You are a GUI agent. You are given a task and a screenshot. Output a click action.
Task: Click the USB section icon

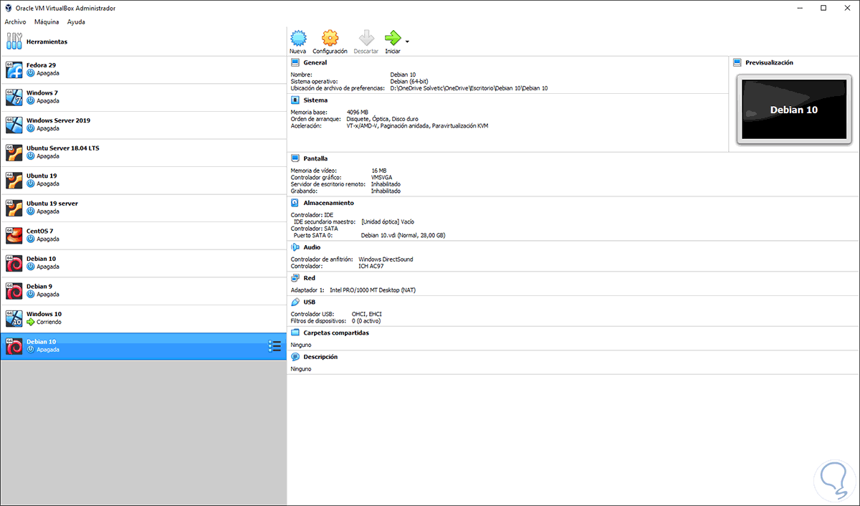(295, 302)
